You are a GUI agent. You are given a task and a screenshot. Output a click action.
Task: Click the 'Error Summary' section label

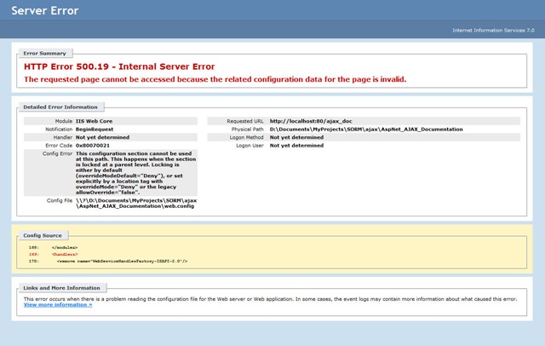[44, 53]
